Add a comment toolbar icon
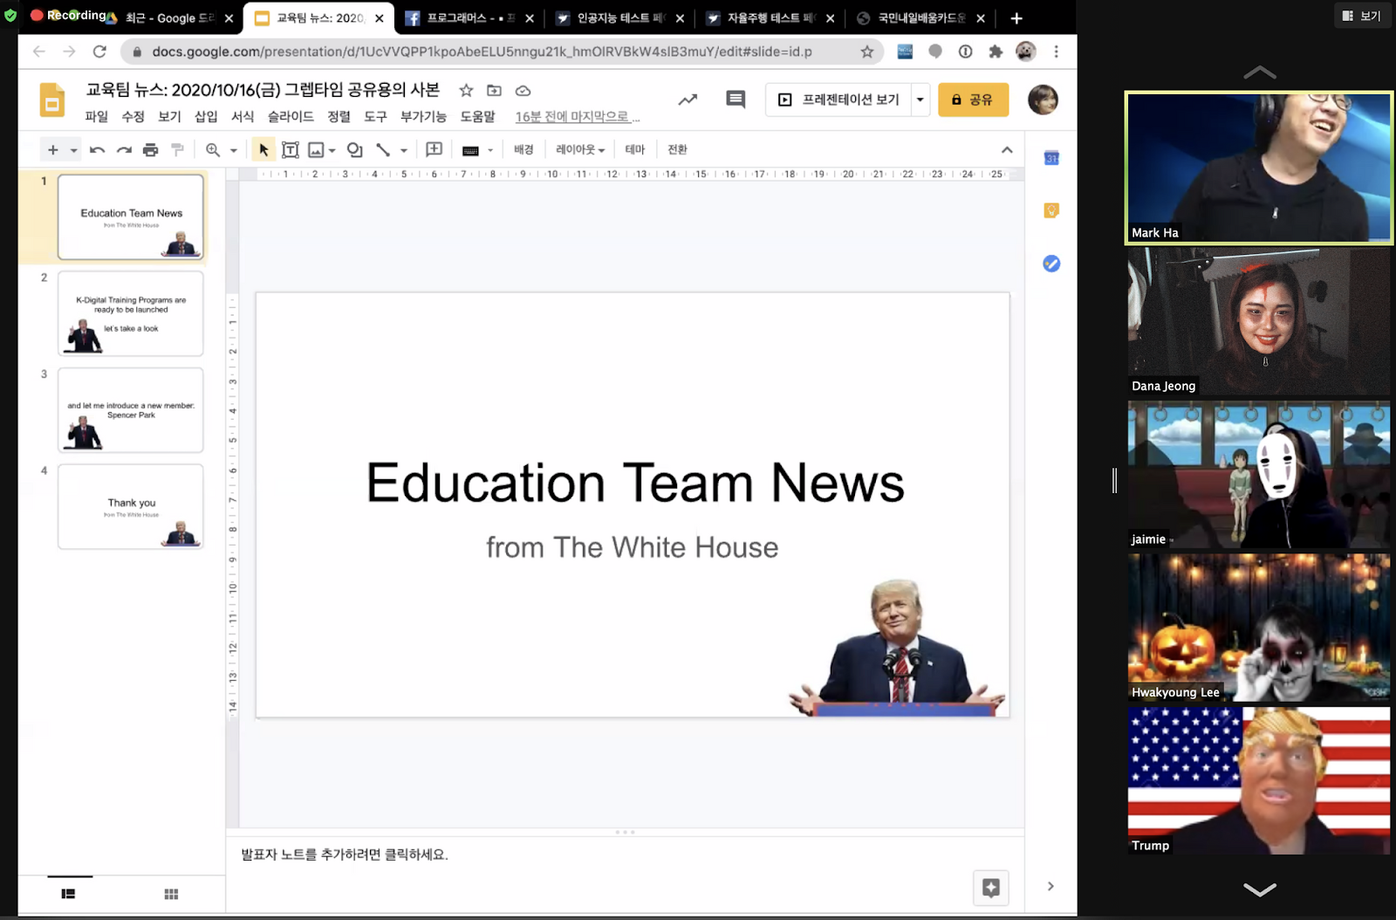Viewport: 1396px width, 920px height. coord(435,149)
